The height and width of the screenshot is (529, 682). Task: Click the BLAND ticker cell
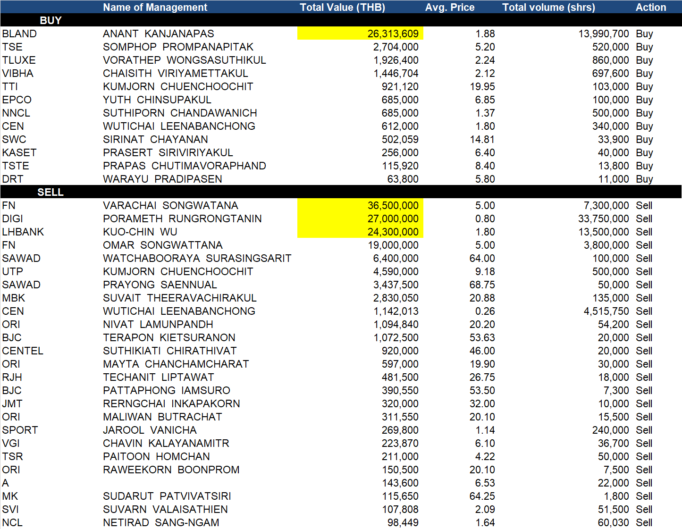pos(19,34)
